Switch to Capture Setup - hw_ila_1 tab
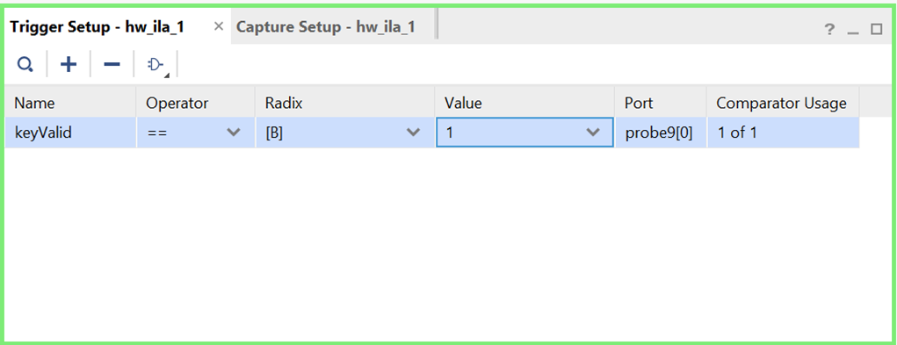This screenshot has width=897, height=345. point(326,27)
